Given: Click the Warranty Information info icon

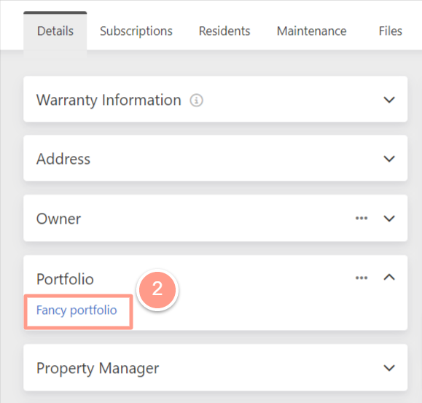Looking at the screenshot, I should 196,101.
